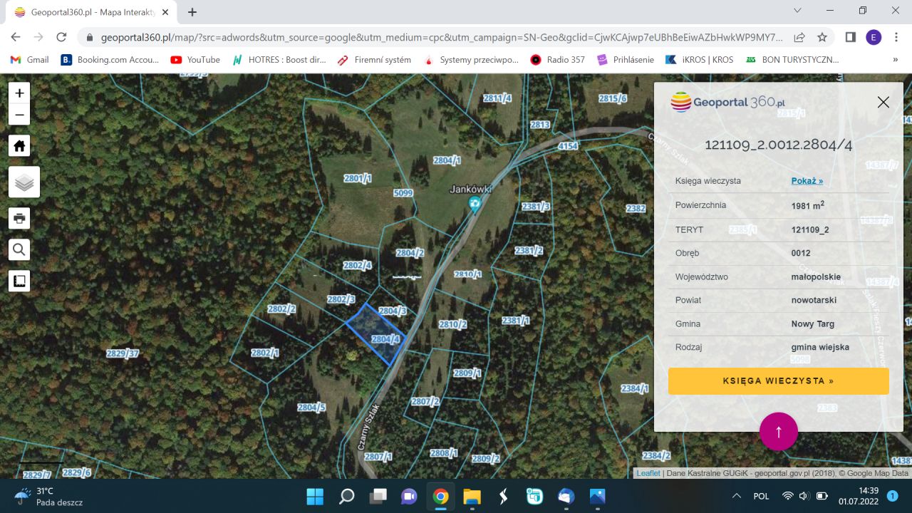Open the weather widget showing 31°C
Viewport: 912px width, 513px height.
(x=48, y=496)
